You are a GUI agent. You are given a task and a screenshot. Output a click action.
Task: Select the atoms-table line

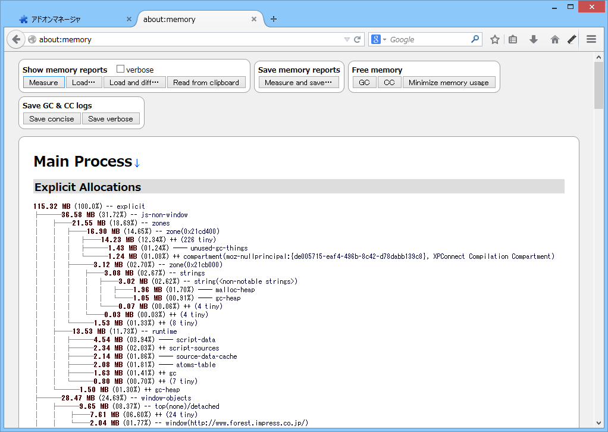point(154,365)
